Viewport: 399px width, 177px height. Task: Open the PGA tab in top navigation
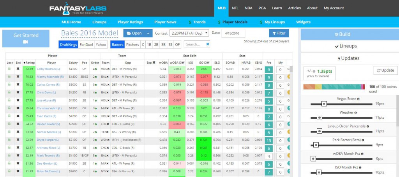coord(262,8)
